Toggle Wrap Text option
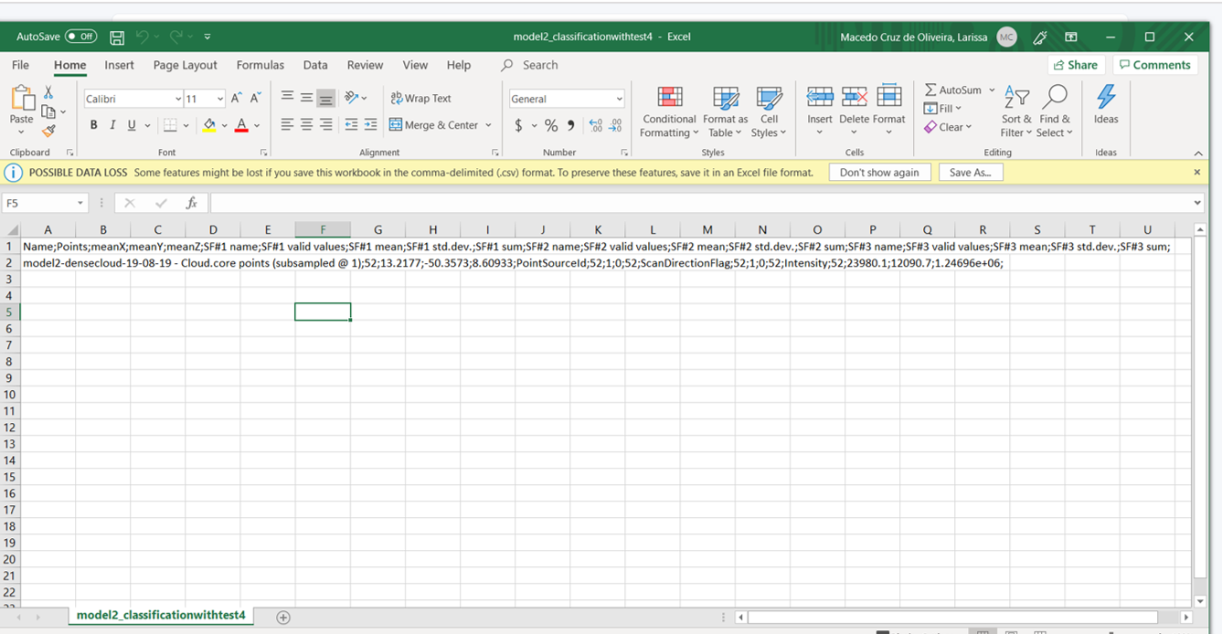 [x=420, y=99]
